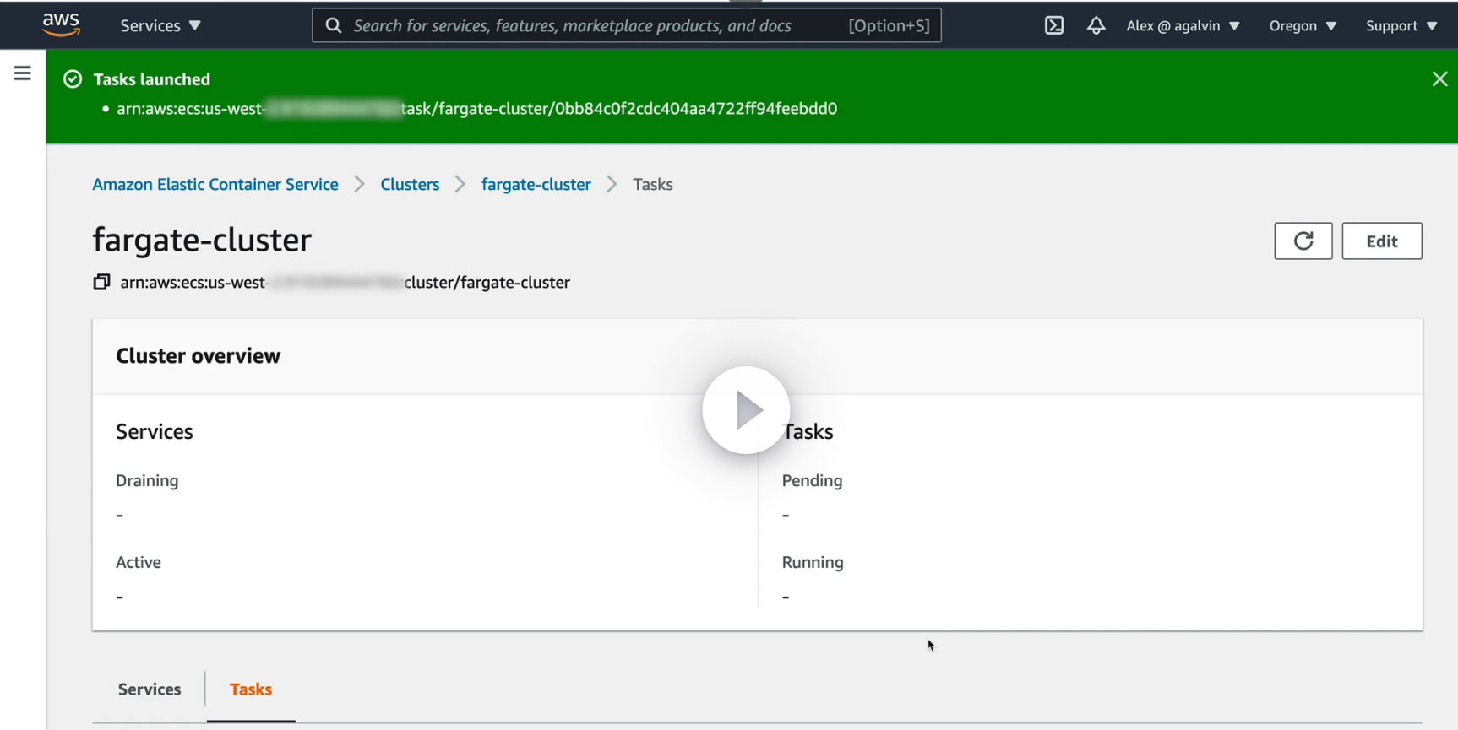
Task: Dismiss the Tasks launched banner
Action: click(x=1439, y=79)
